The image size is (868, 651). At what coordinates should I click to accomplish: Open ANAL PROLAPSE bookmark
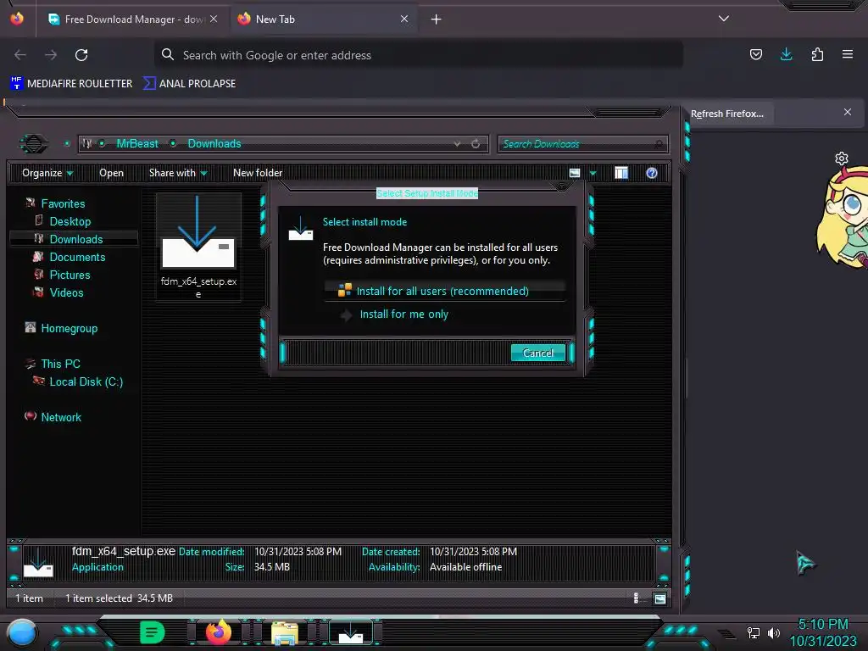[x=190, y=84]
